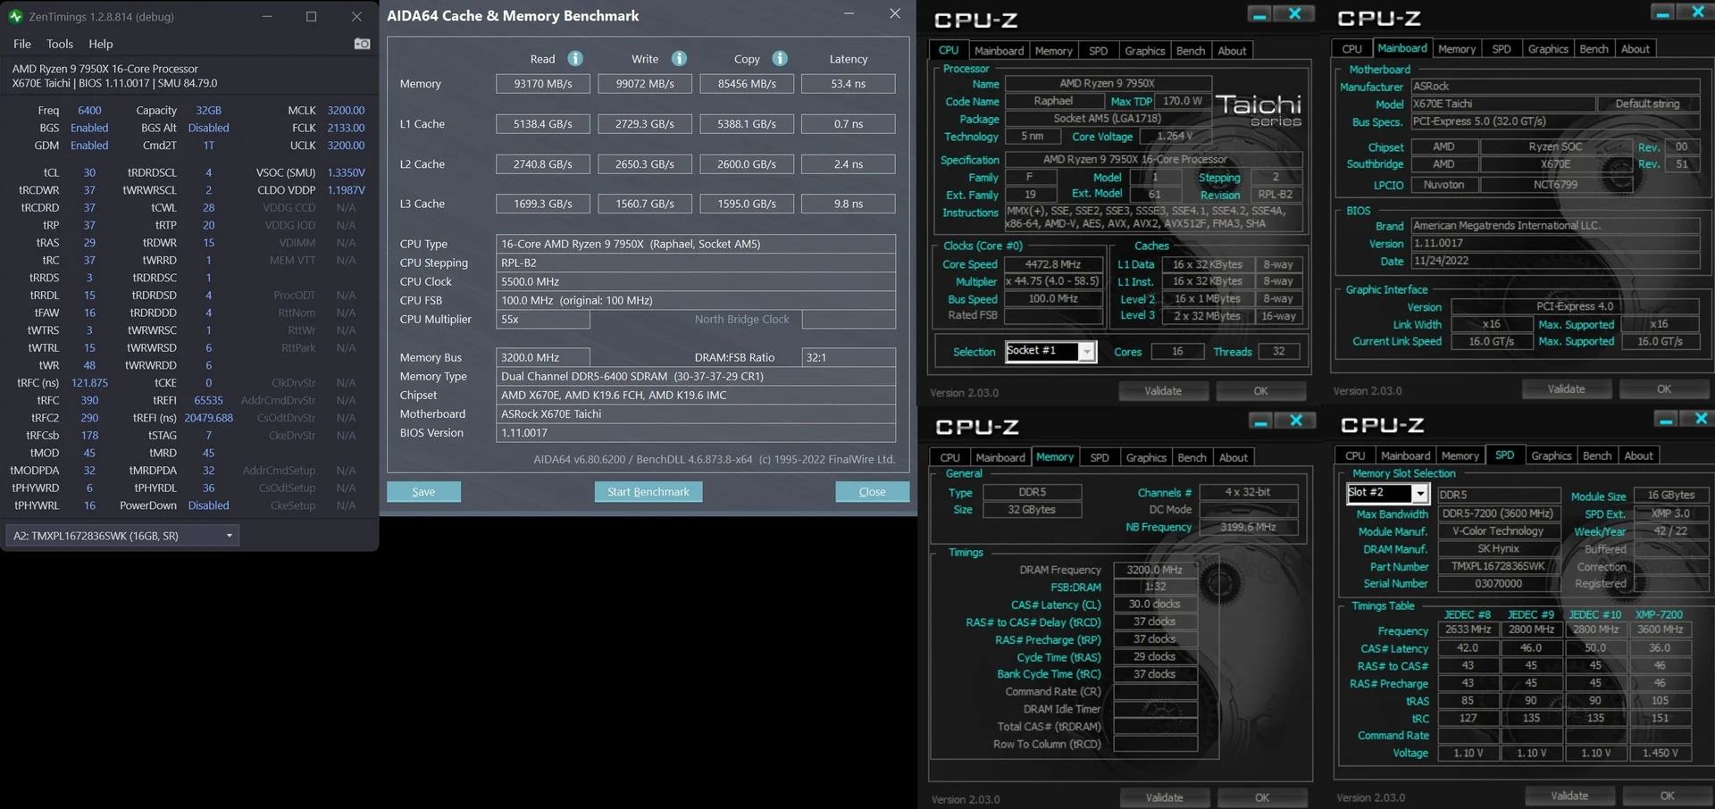Click the CPU Clock field 5500.0 MHz
This screenshot has width=1715, height=809.
click(696, 281)
